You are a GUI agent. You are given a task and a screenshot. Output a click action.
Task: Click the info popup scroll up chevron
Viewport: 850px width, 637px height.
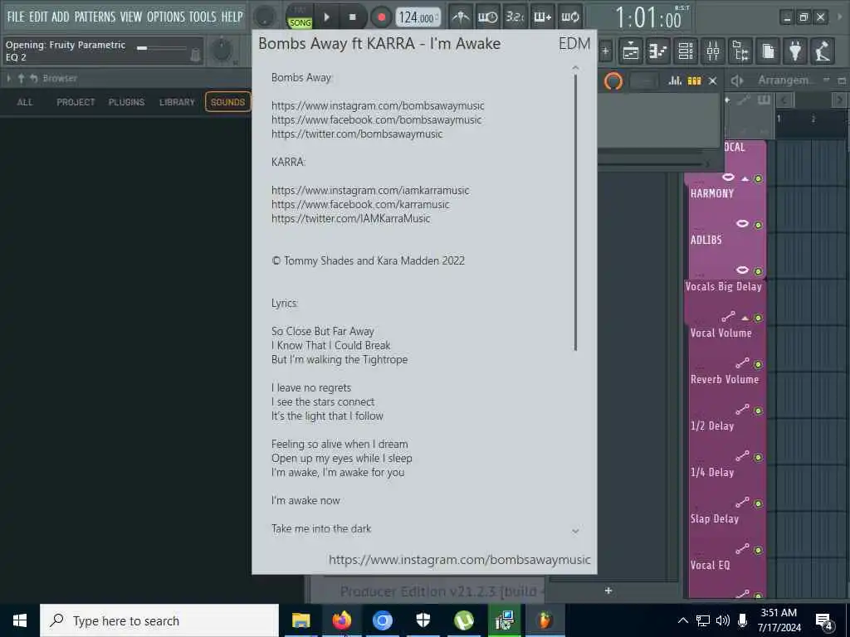[575, 68]
